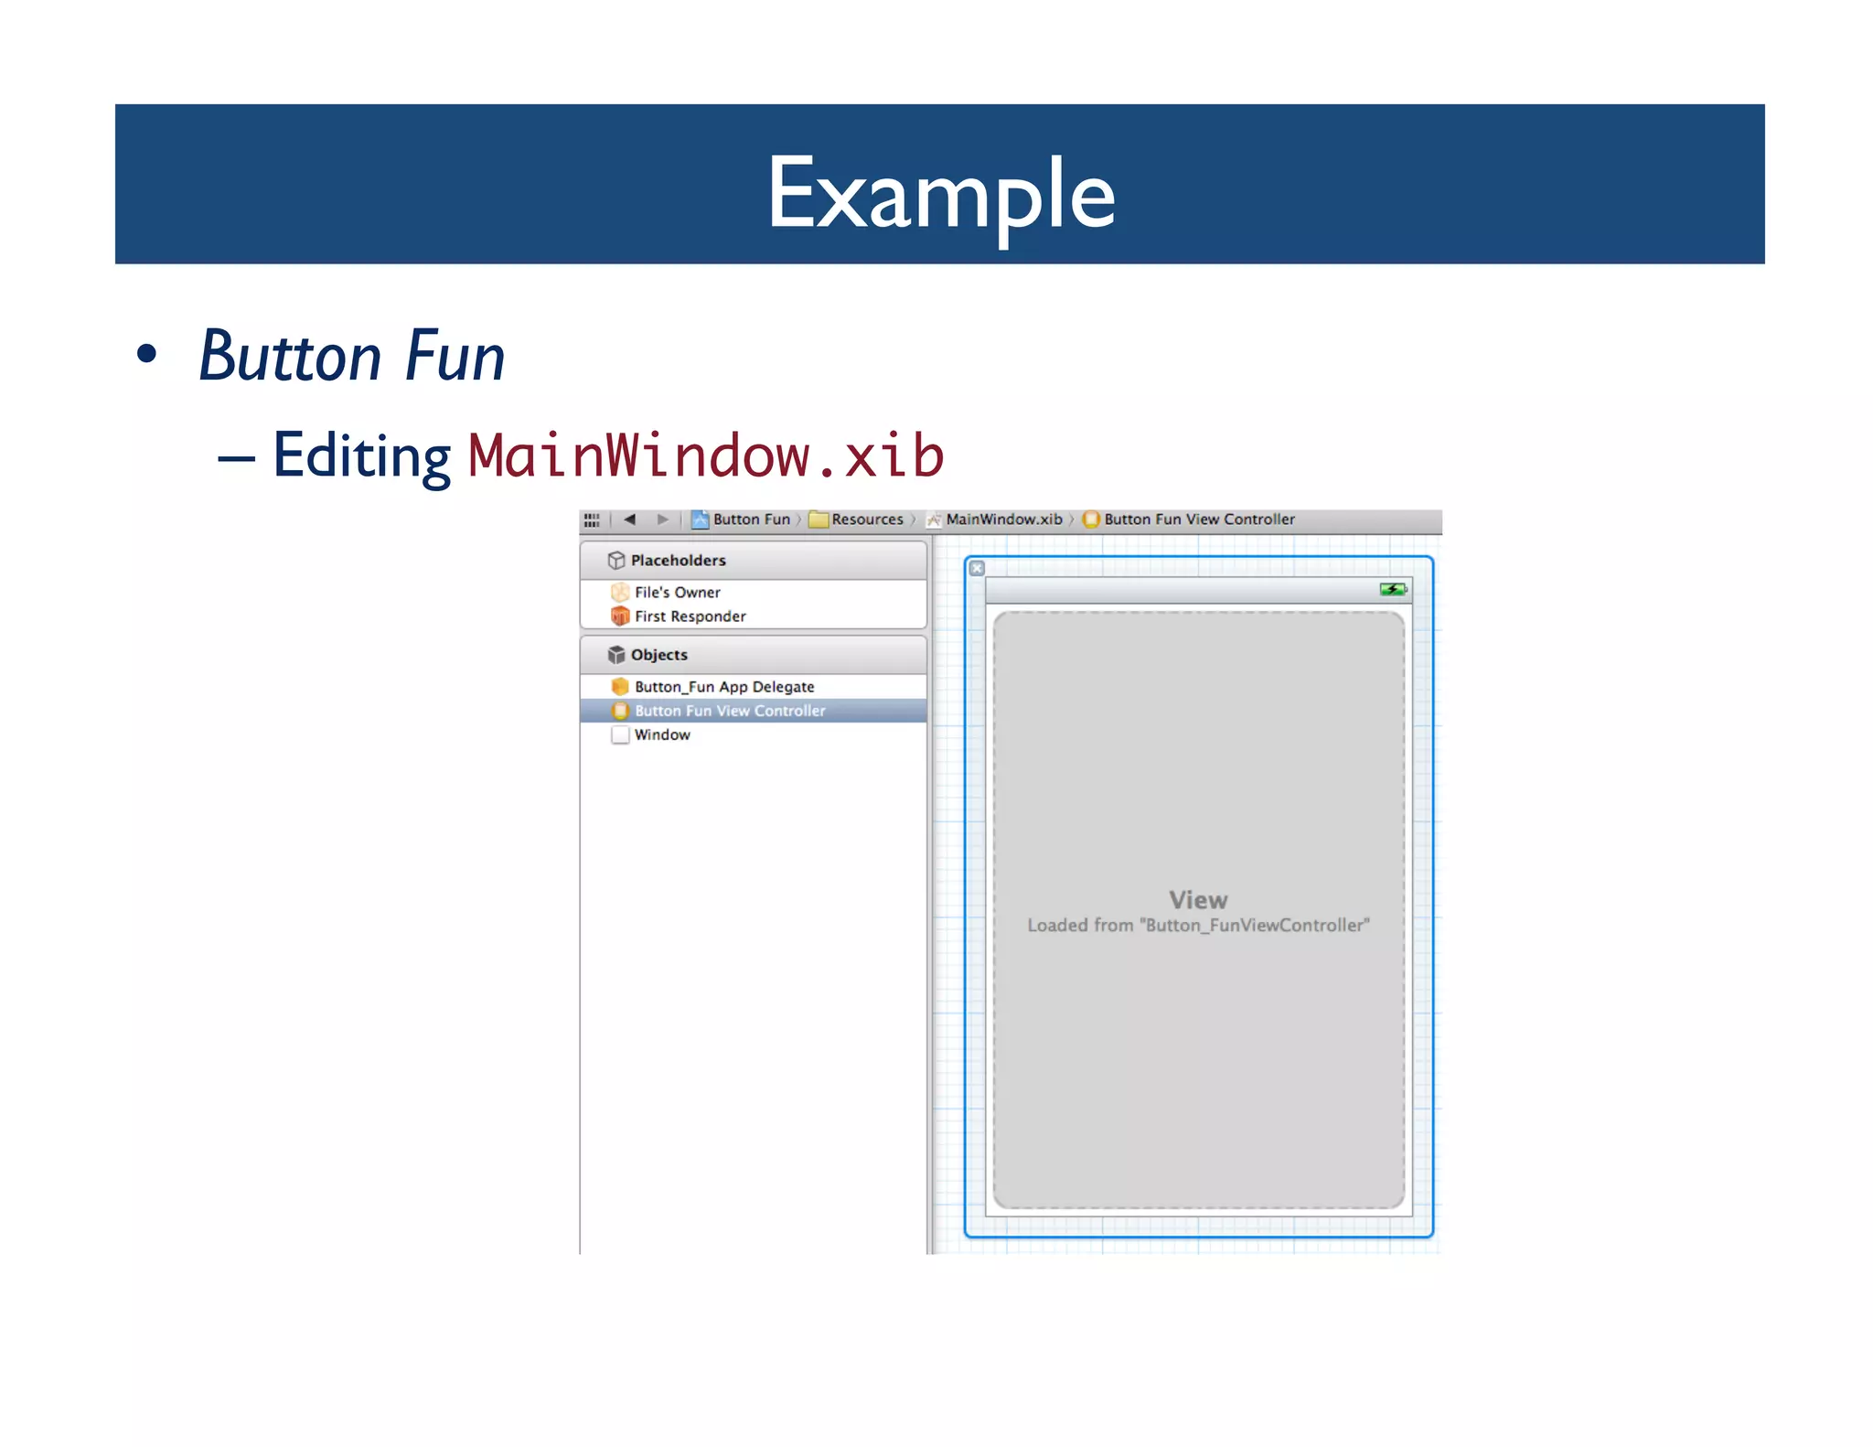Click the Button Fun project icon in jump bar
Viewport: 1873px width, 1447px height.
(x=701, y=520)
